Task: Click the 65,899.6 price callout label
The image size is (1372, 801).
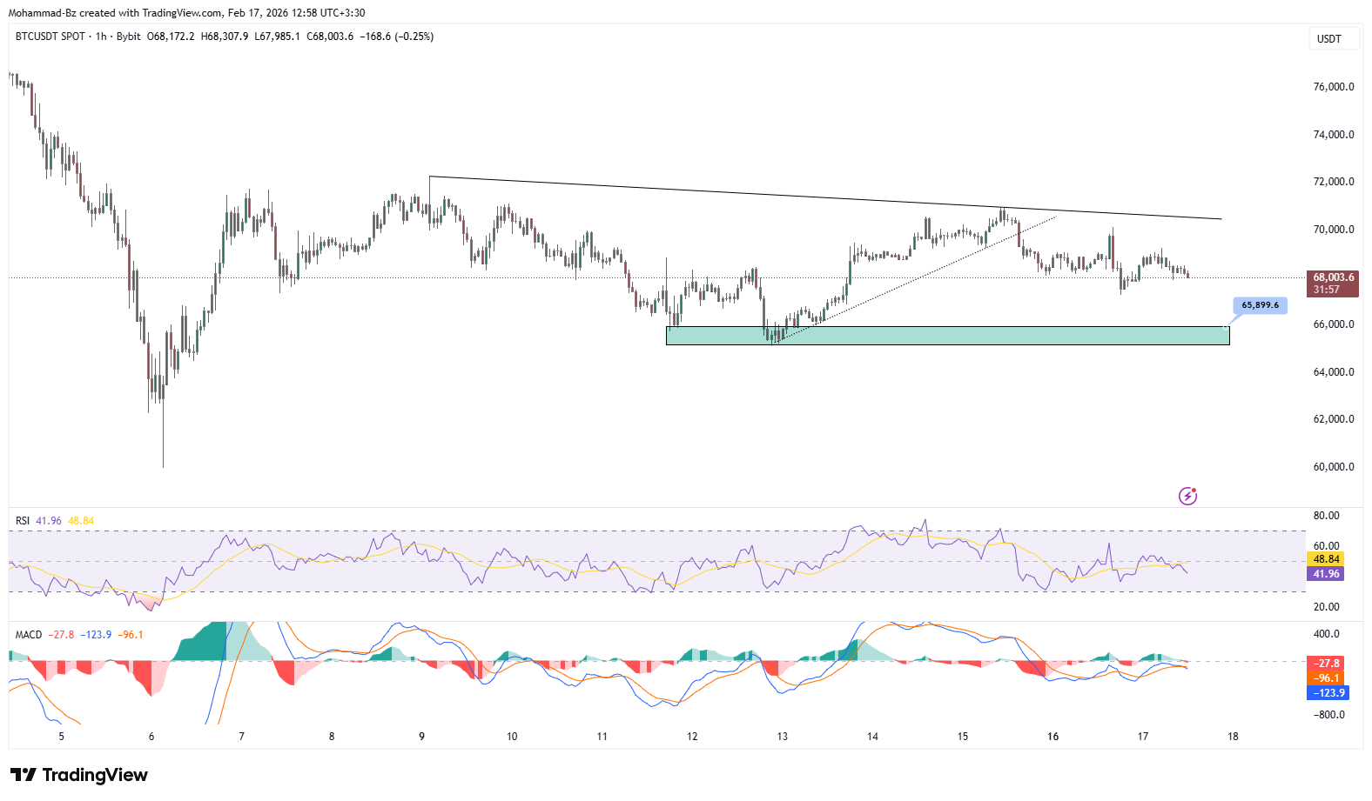Action: tap(1260, 305)
